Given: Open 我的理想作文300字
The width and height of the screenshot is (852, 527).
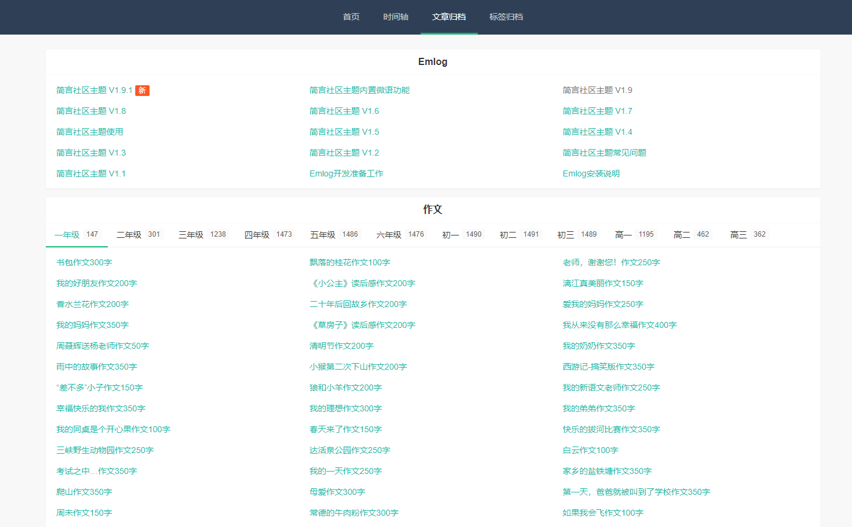Looking at the screenshot, I should tap(346, 408).
